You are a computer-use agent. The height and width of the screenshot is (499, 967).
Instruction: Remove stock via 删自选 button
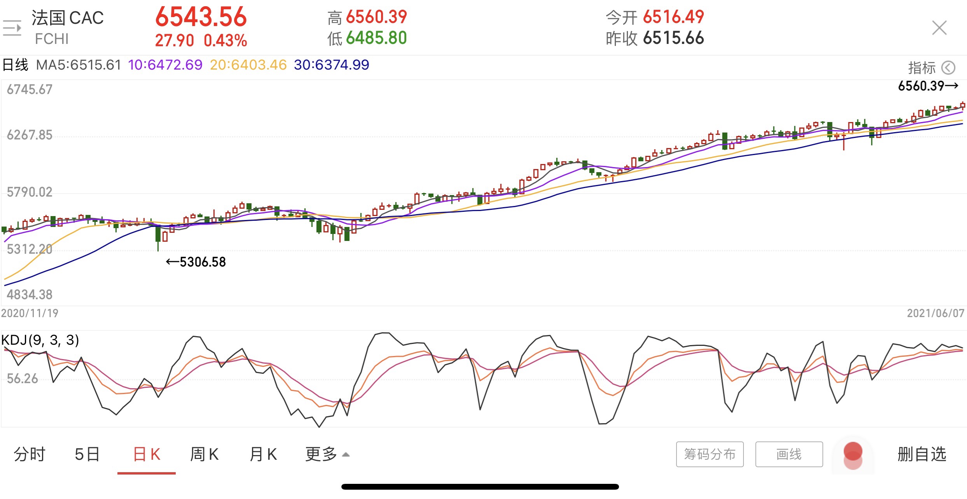922,454
